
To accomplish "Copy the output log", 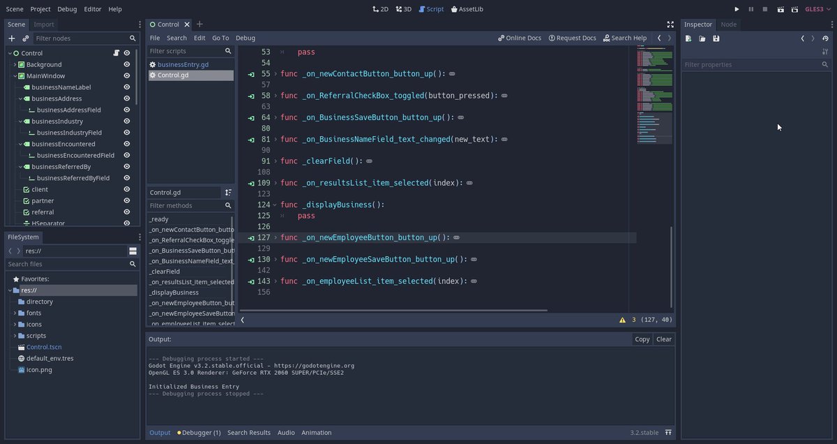I will (x=642, y=339).
